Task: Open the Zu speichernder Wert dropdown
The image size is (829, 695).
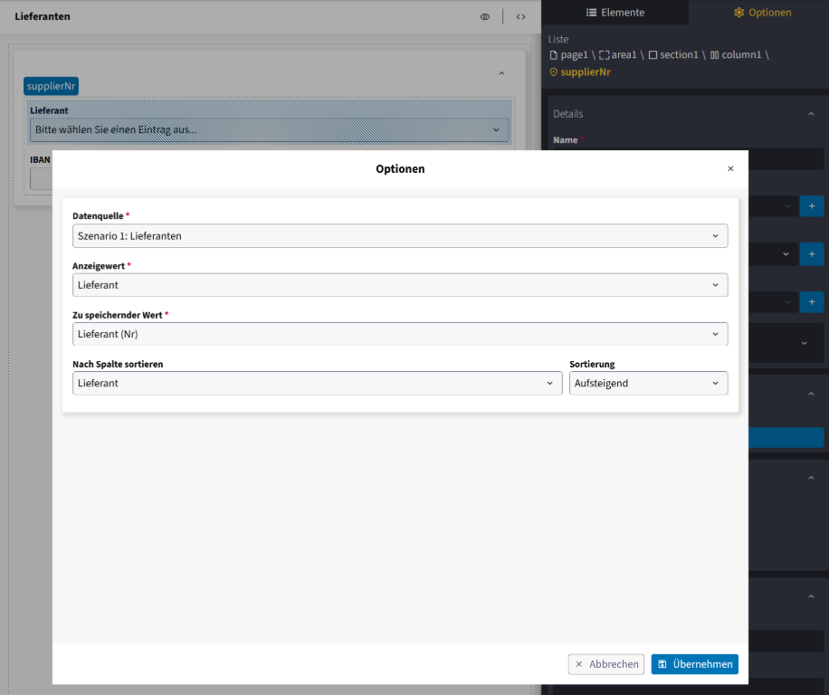Action: pyautogui.click(x=400, y=334)
